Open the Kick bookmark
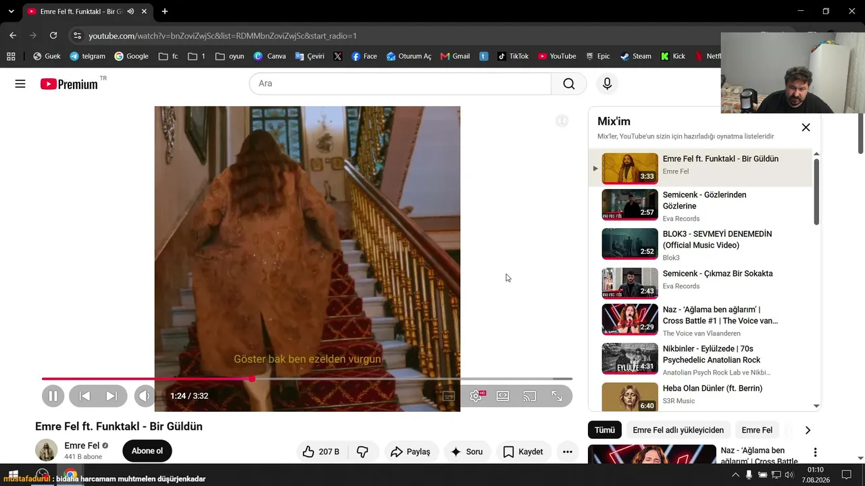This screenshot has height=486, width=865. (673, 56)
